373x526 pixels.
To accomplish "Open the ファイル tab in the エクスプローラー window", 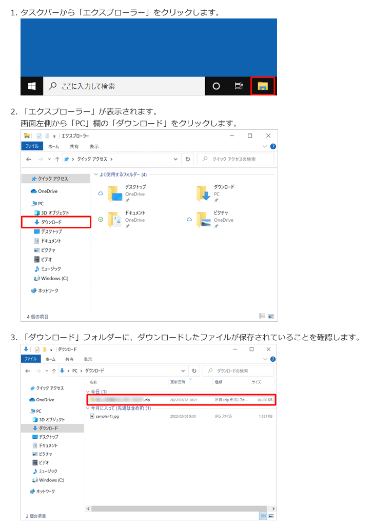I will coord(32,146).
